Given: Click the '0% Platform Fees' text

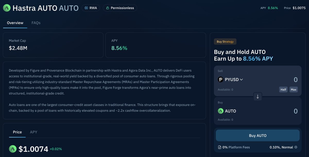Looking at the screenshot, I should (236, 147).
